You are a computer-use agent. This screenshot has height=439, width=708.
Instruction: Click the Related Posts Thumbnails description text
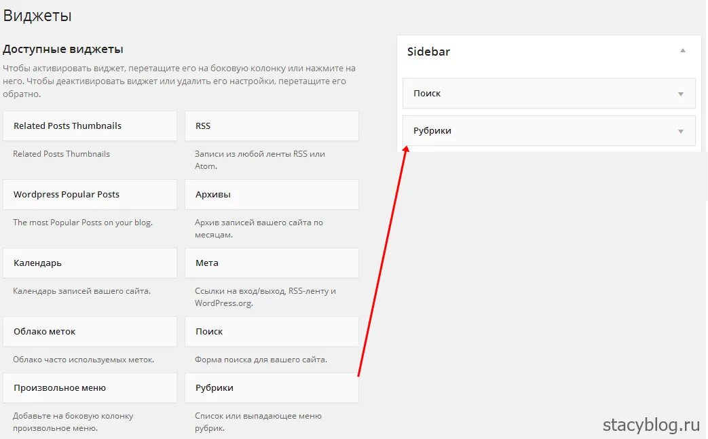pyautogui.click(x=61, y=154)
